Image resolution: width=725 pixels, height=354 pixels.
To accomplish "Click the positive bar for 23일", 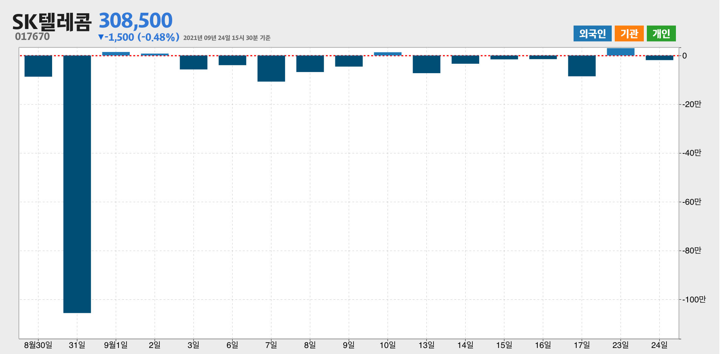I will pyautogui.click(x=621, y=52).
